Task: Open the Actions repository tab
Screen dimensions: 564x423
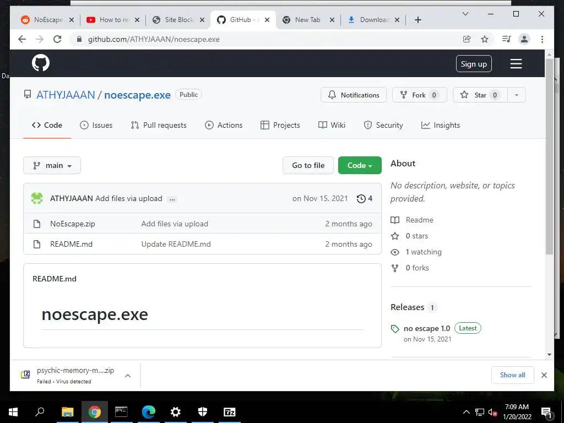Action: click(224, 125)
